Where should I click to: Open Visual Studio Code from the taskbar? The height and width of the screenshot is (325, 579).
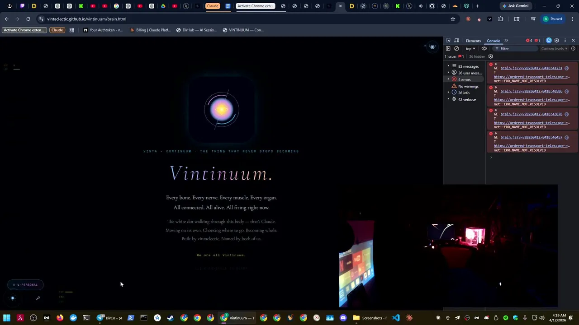pyautogui.click(x=396, y=318)
